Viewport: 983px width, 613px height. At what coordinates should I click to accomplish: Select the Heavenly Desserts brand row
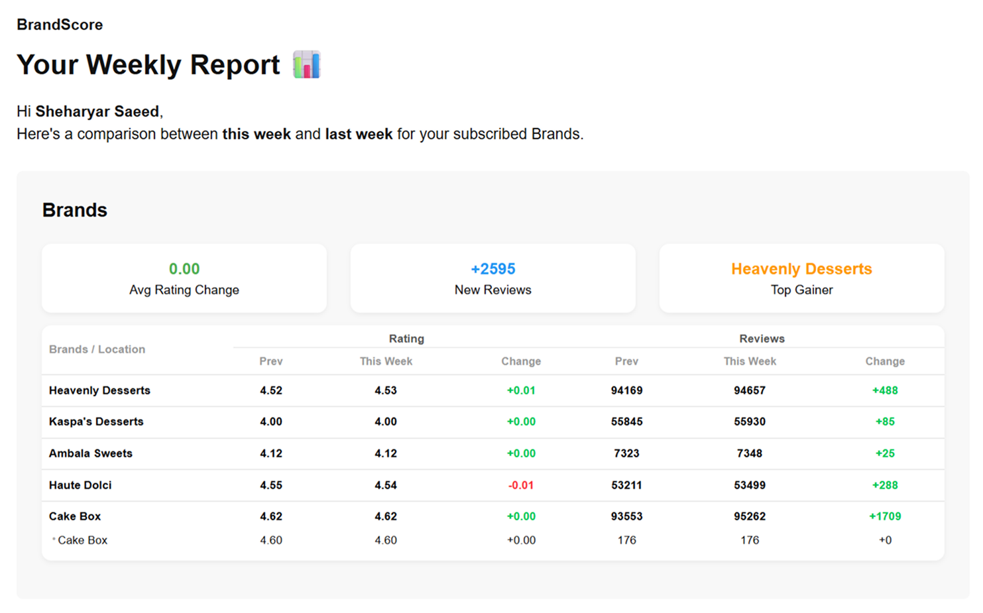pyautogui.click(x=99, y=390)
